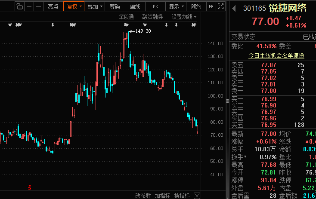Click 加指标 to add indicator
Image resolution: width=316 pixels, height=199 pixels.
tap(162, 196)
